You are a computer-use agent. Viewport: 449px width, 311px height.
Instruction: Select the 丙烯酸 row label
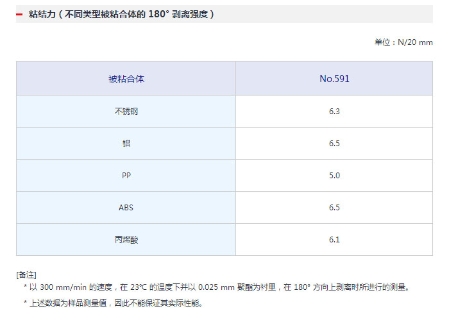click(126, 239)
